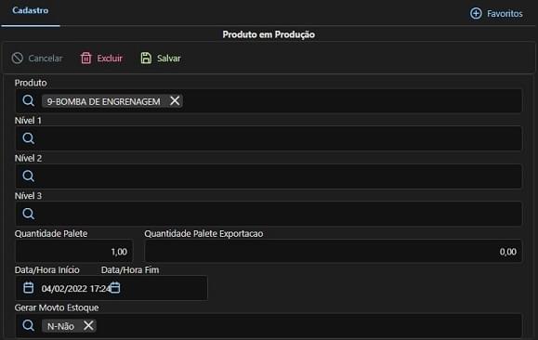Click the Quantidade Palete Exportacao field

tap(334, 252)
